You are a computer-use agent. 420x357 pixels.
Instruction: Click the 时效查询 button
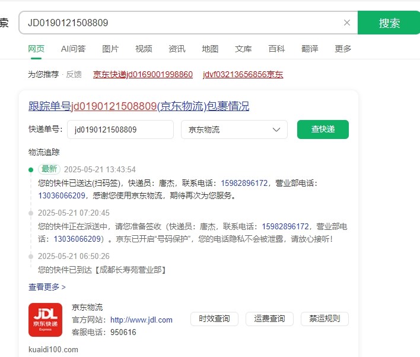click(x=214, y=318)
